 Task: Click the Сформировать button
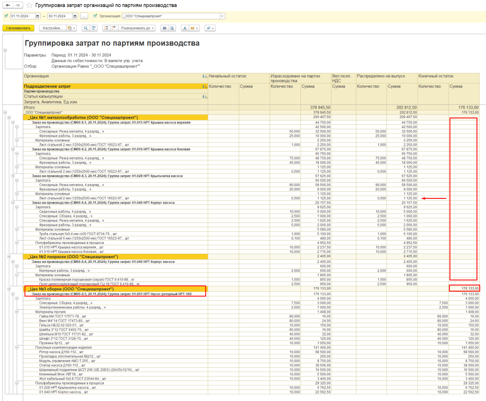(x=19, y=28)
